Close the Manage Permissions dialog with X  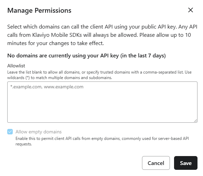191,10
